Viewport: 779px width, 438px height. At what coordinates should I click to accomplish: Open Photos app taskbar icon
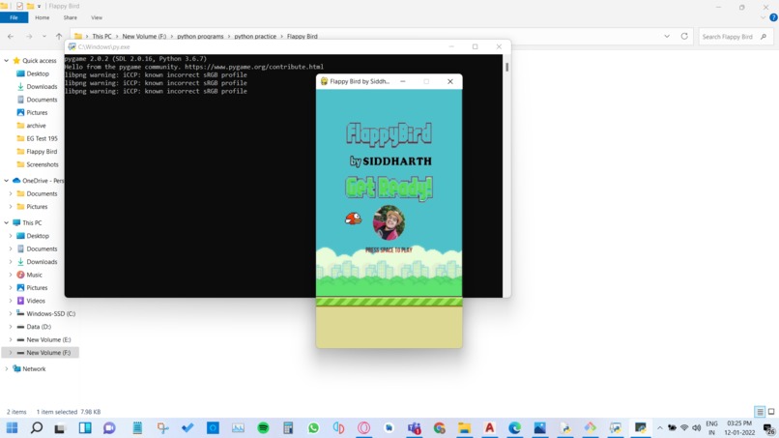pyautogui.click(x=539, y=427)
